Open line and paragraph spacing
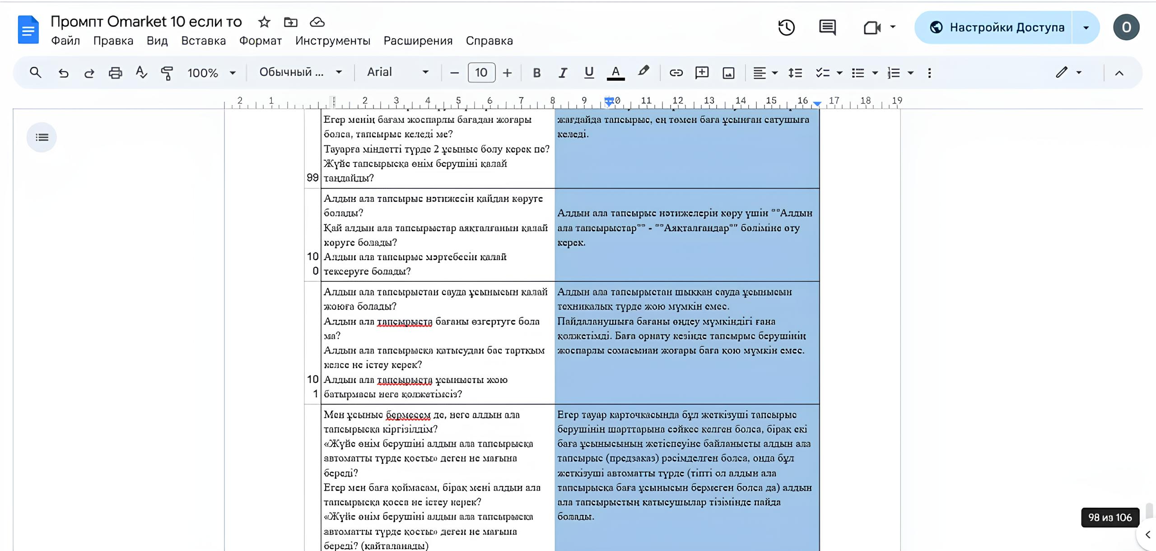This screenshot has height=551, width=1156. click(x=795, y=73)
